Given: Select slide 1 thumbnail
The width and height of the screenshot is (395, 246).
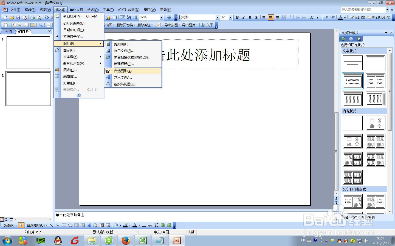Looking at the screenshot, I should click(x=28, y=52).
